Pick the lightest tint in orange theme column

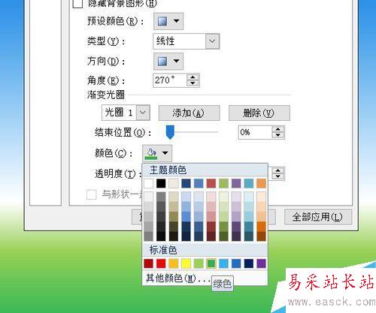coord(261,197)
